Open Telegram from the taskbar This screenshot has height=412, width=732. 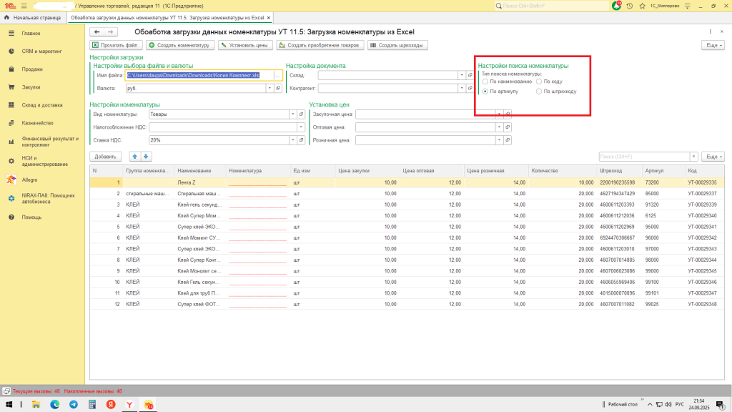coord(73,405)
